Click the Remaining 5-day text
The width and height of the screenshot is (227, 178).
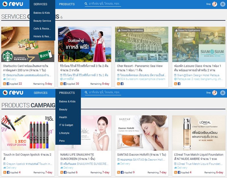[43, 84]
